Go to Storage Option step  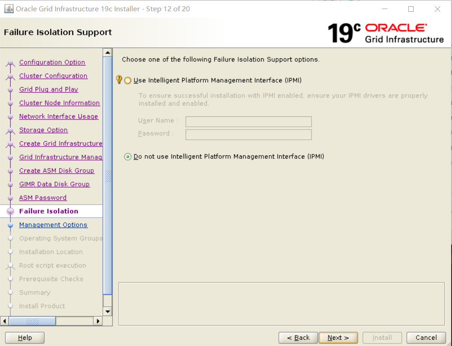(x=43, y=130)
